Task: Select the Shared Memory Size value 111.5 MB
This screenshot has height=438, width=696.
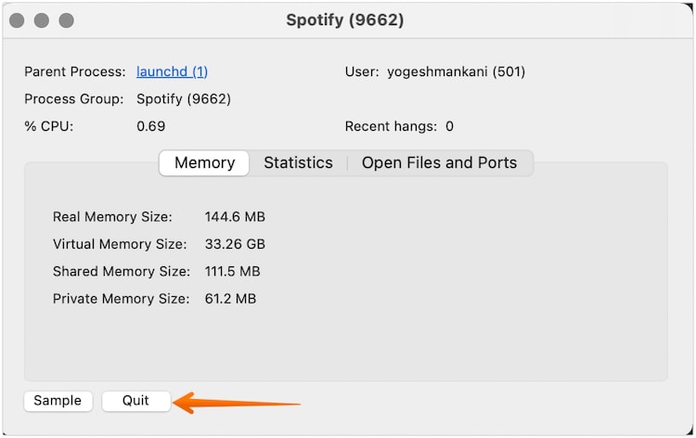Action: (x=232, y=271)
